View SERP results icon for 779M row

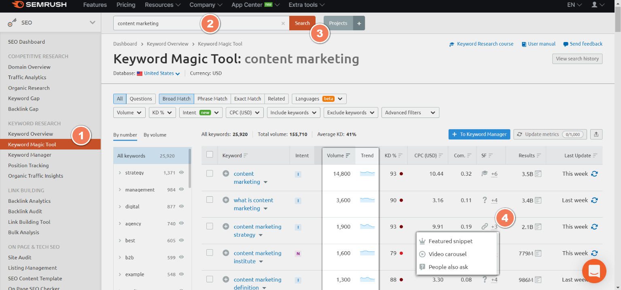(538, 253)
